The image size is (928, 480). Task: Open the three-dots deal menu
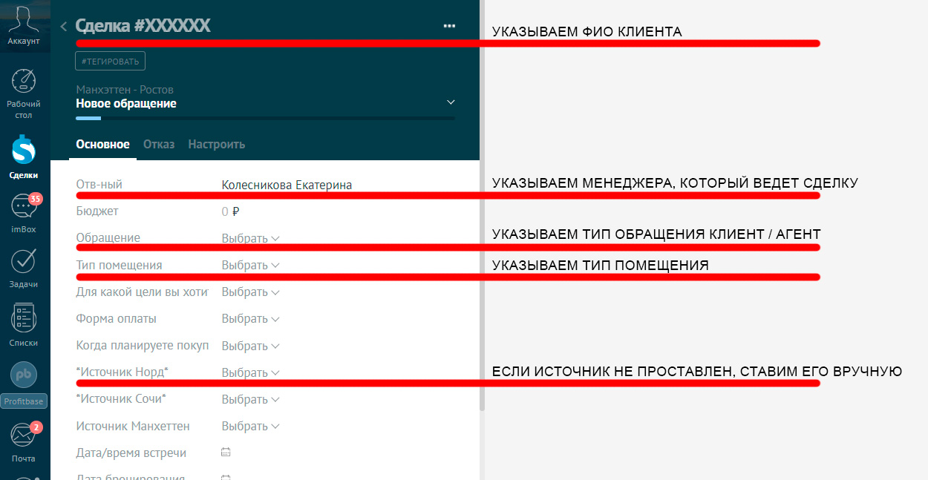click(x=449, y=26)
